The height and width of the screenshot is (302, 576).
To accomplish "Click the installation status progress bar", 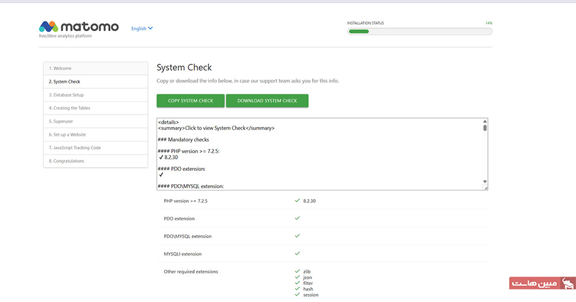I will pos(419,32).
